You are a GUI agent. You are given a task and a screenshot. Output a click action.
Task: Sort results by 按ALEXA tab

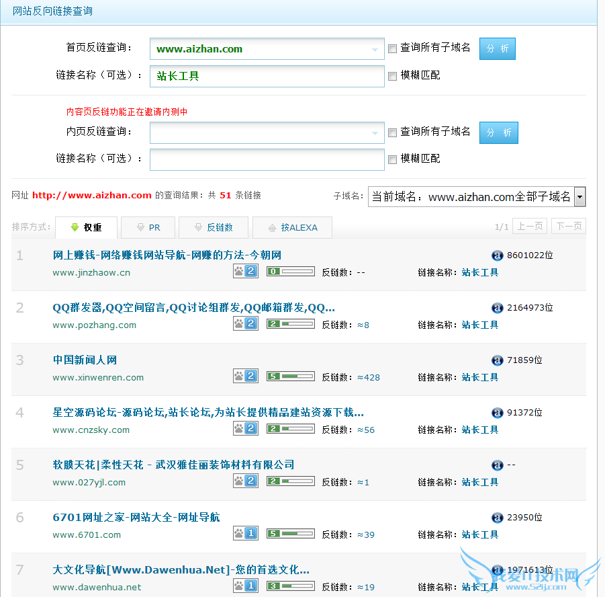coord(293,228)
